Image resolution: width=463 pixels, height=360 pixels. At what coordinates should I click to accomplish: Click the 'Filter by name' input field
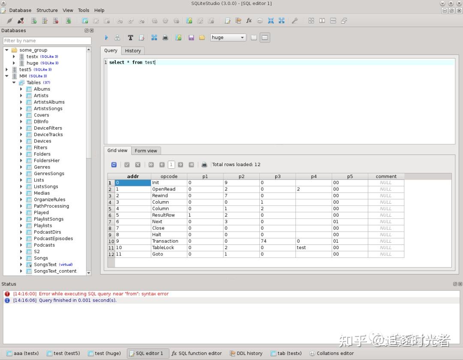click(x=47, y=41)
